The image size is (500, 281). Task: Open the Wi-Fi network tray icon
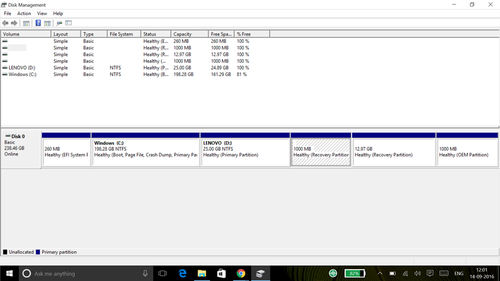(x=405, y=273)
